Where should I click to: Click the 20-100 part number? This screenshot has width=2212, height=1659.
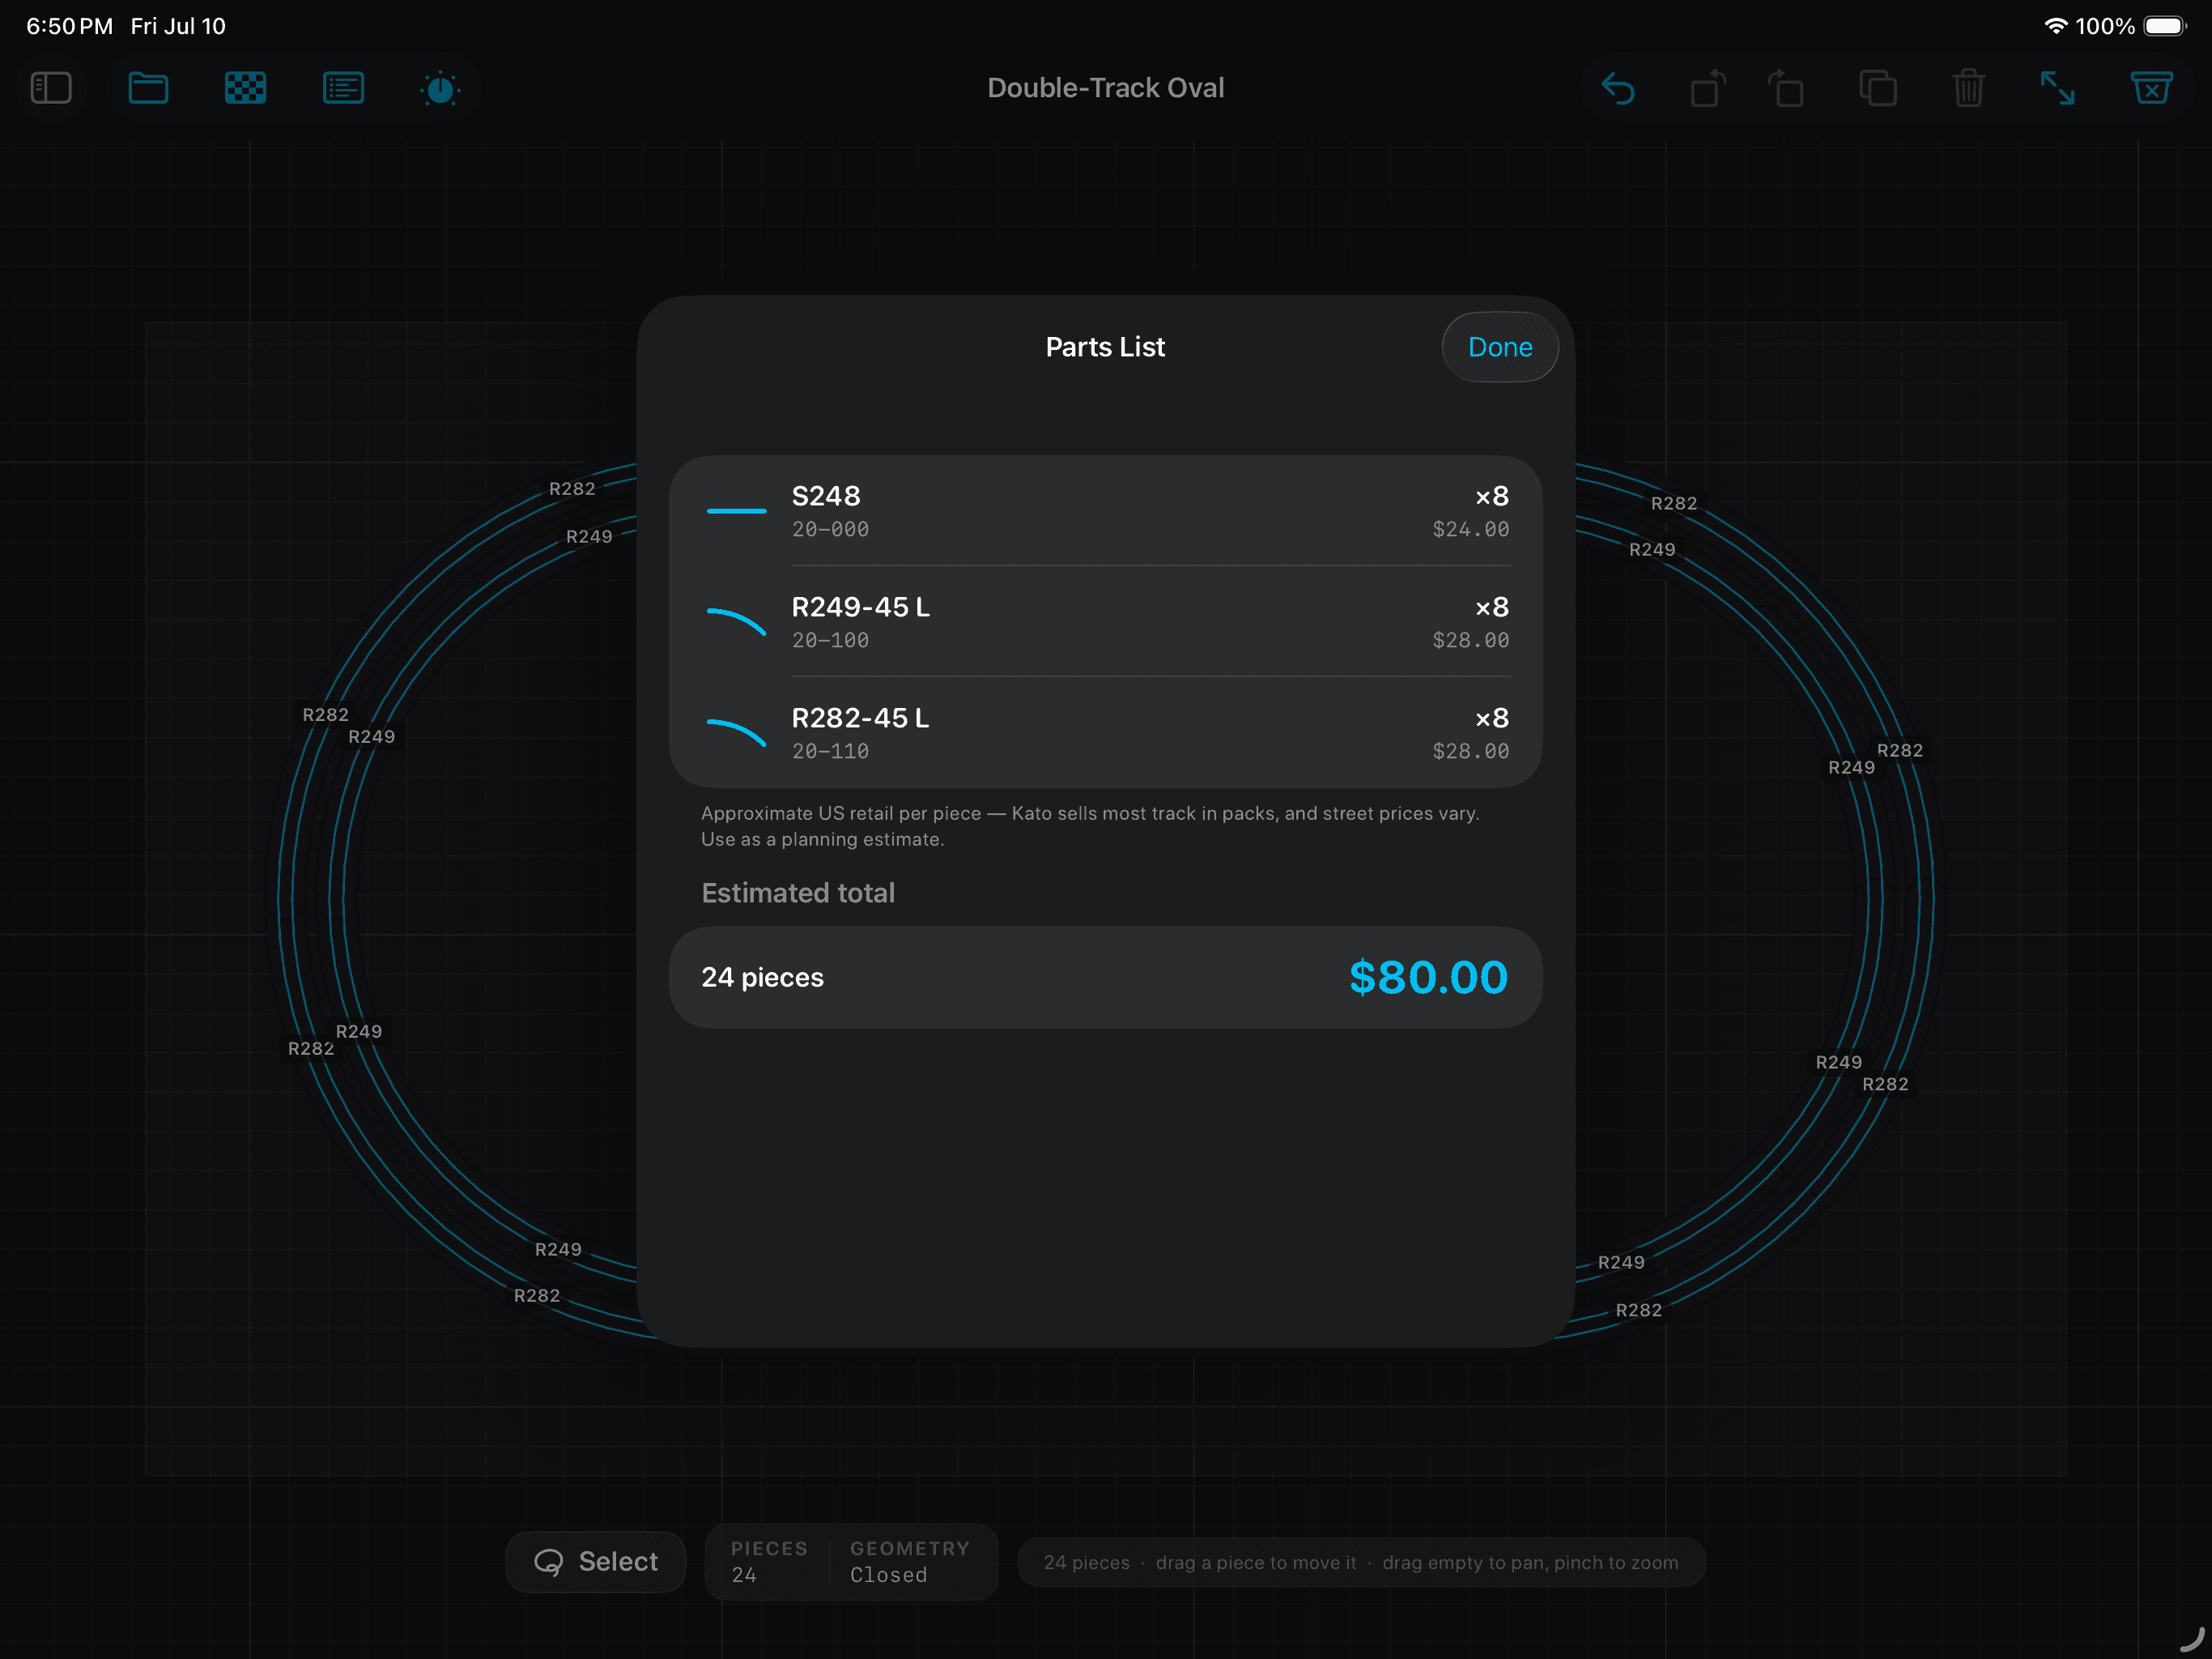[x=830, y=641]
